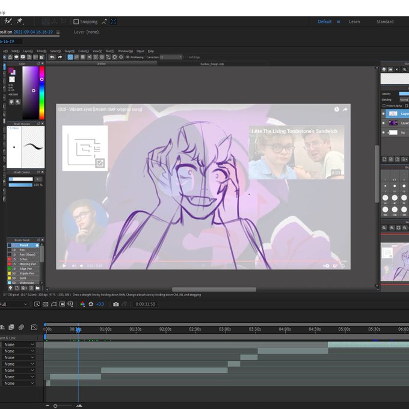Click the hue spectrum color slider
The height and width of the screenshot is (409, 409).
point(42,93)
